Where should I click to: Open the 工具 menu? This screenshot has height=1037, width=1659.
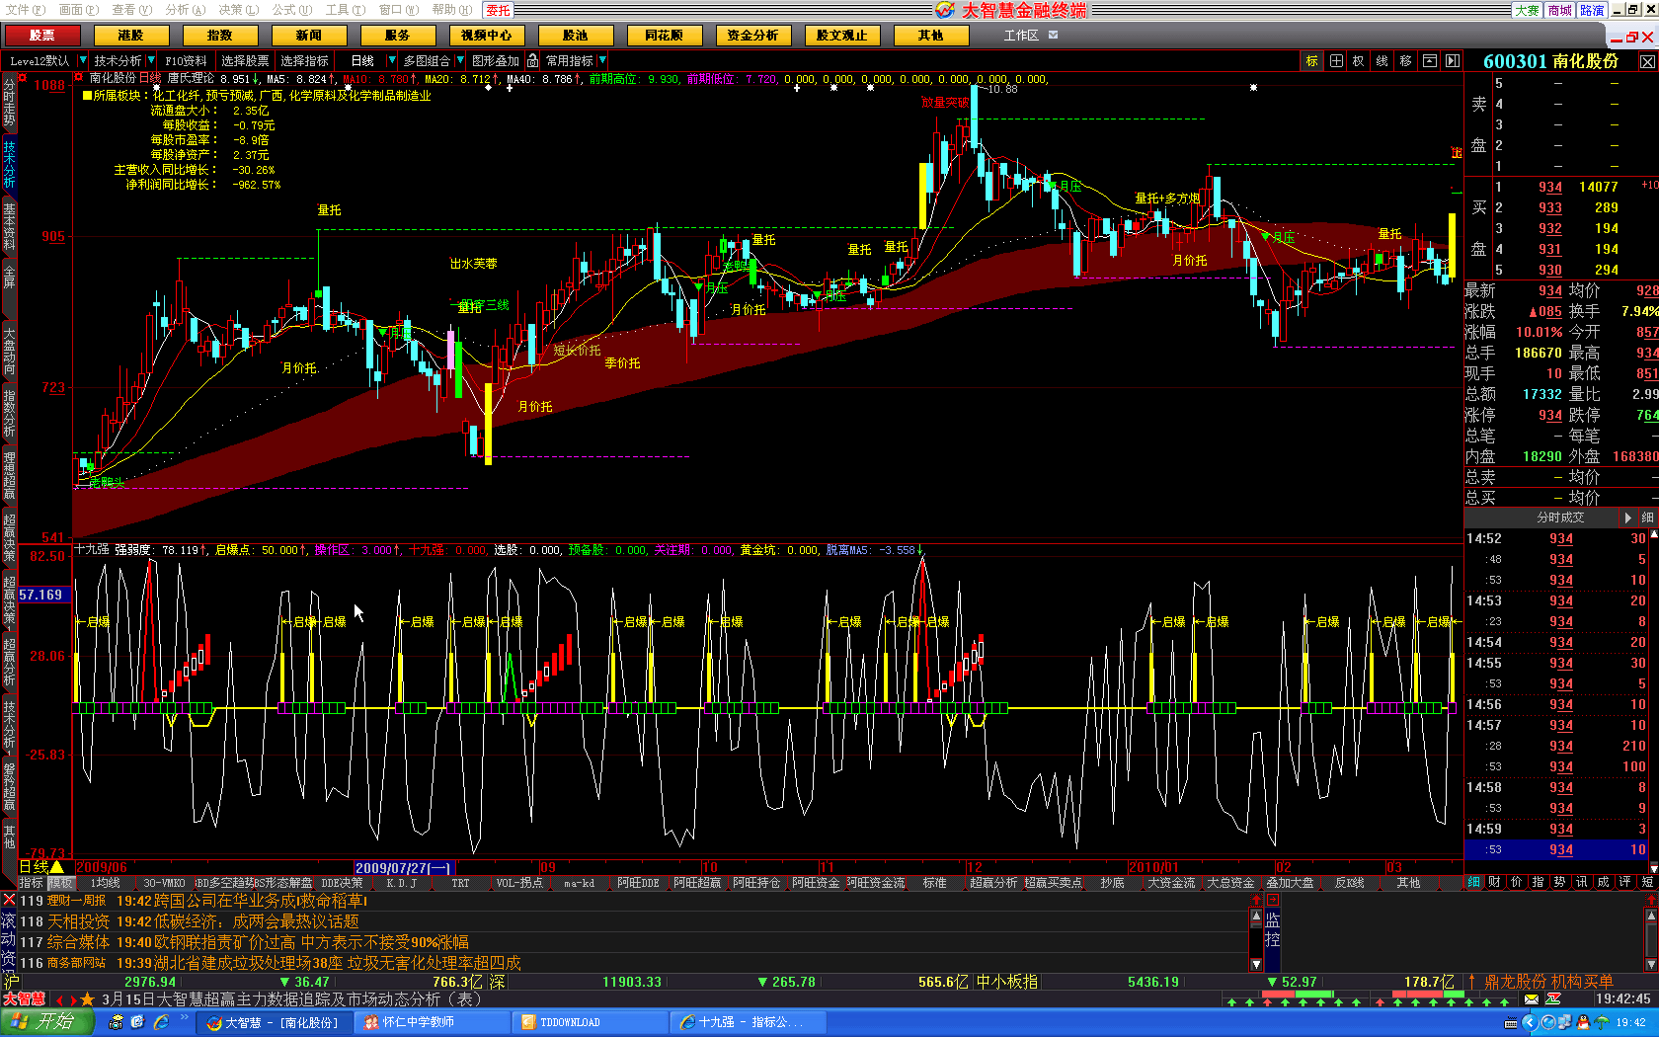345,10
